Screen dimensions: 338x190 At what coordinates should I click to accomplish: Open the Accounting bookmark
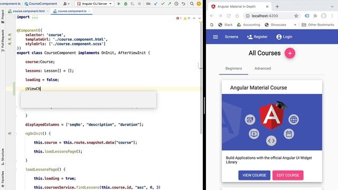tap(249, 25)
